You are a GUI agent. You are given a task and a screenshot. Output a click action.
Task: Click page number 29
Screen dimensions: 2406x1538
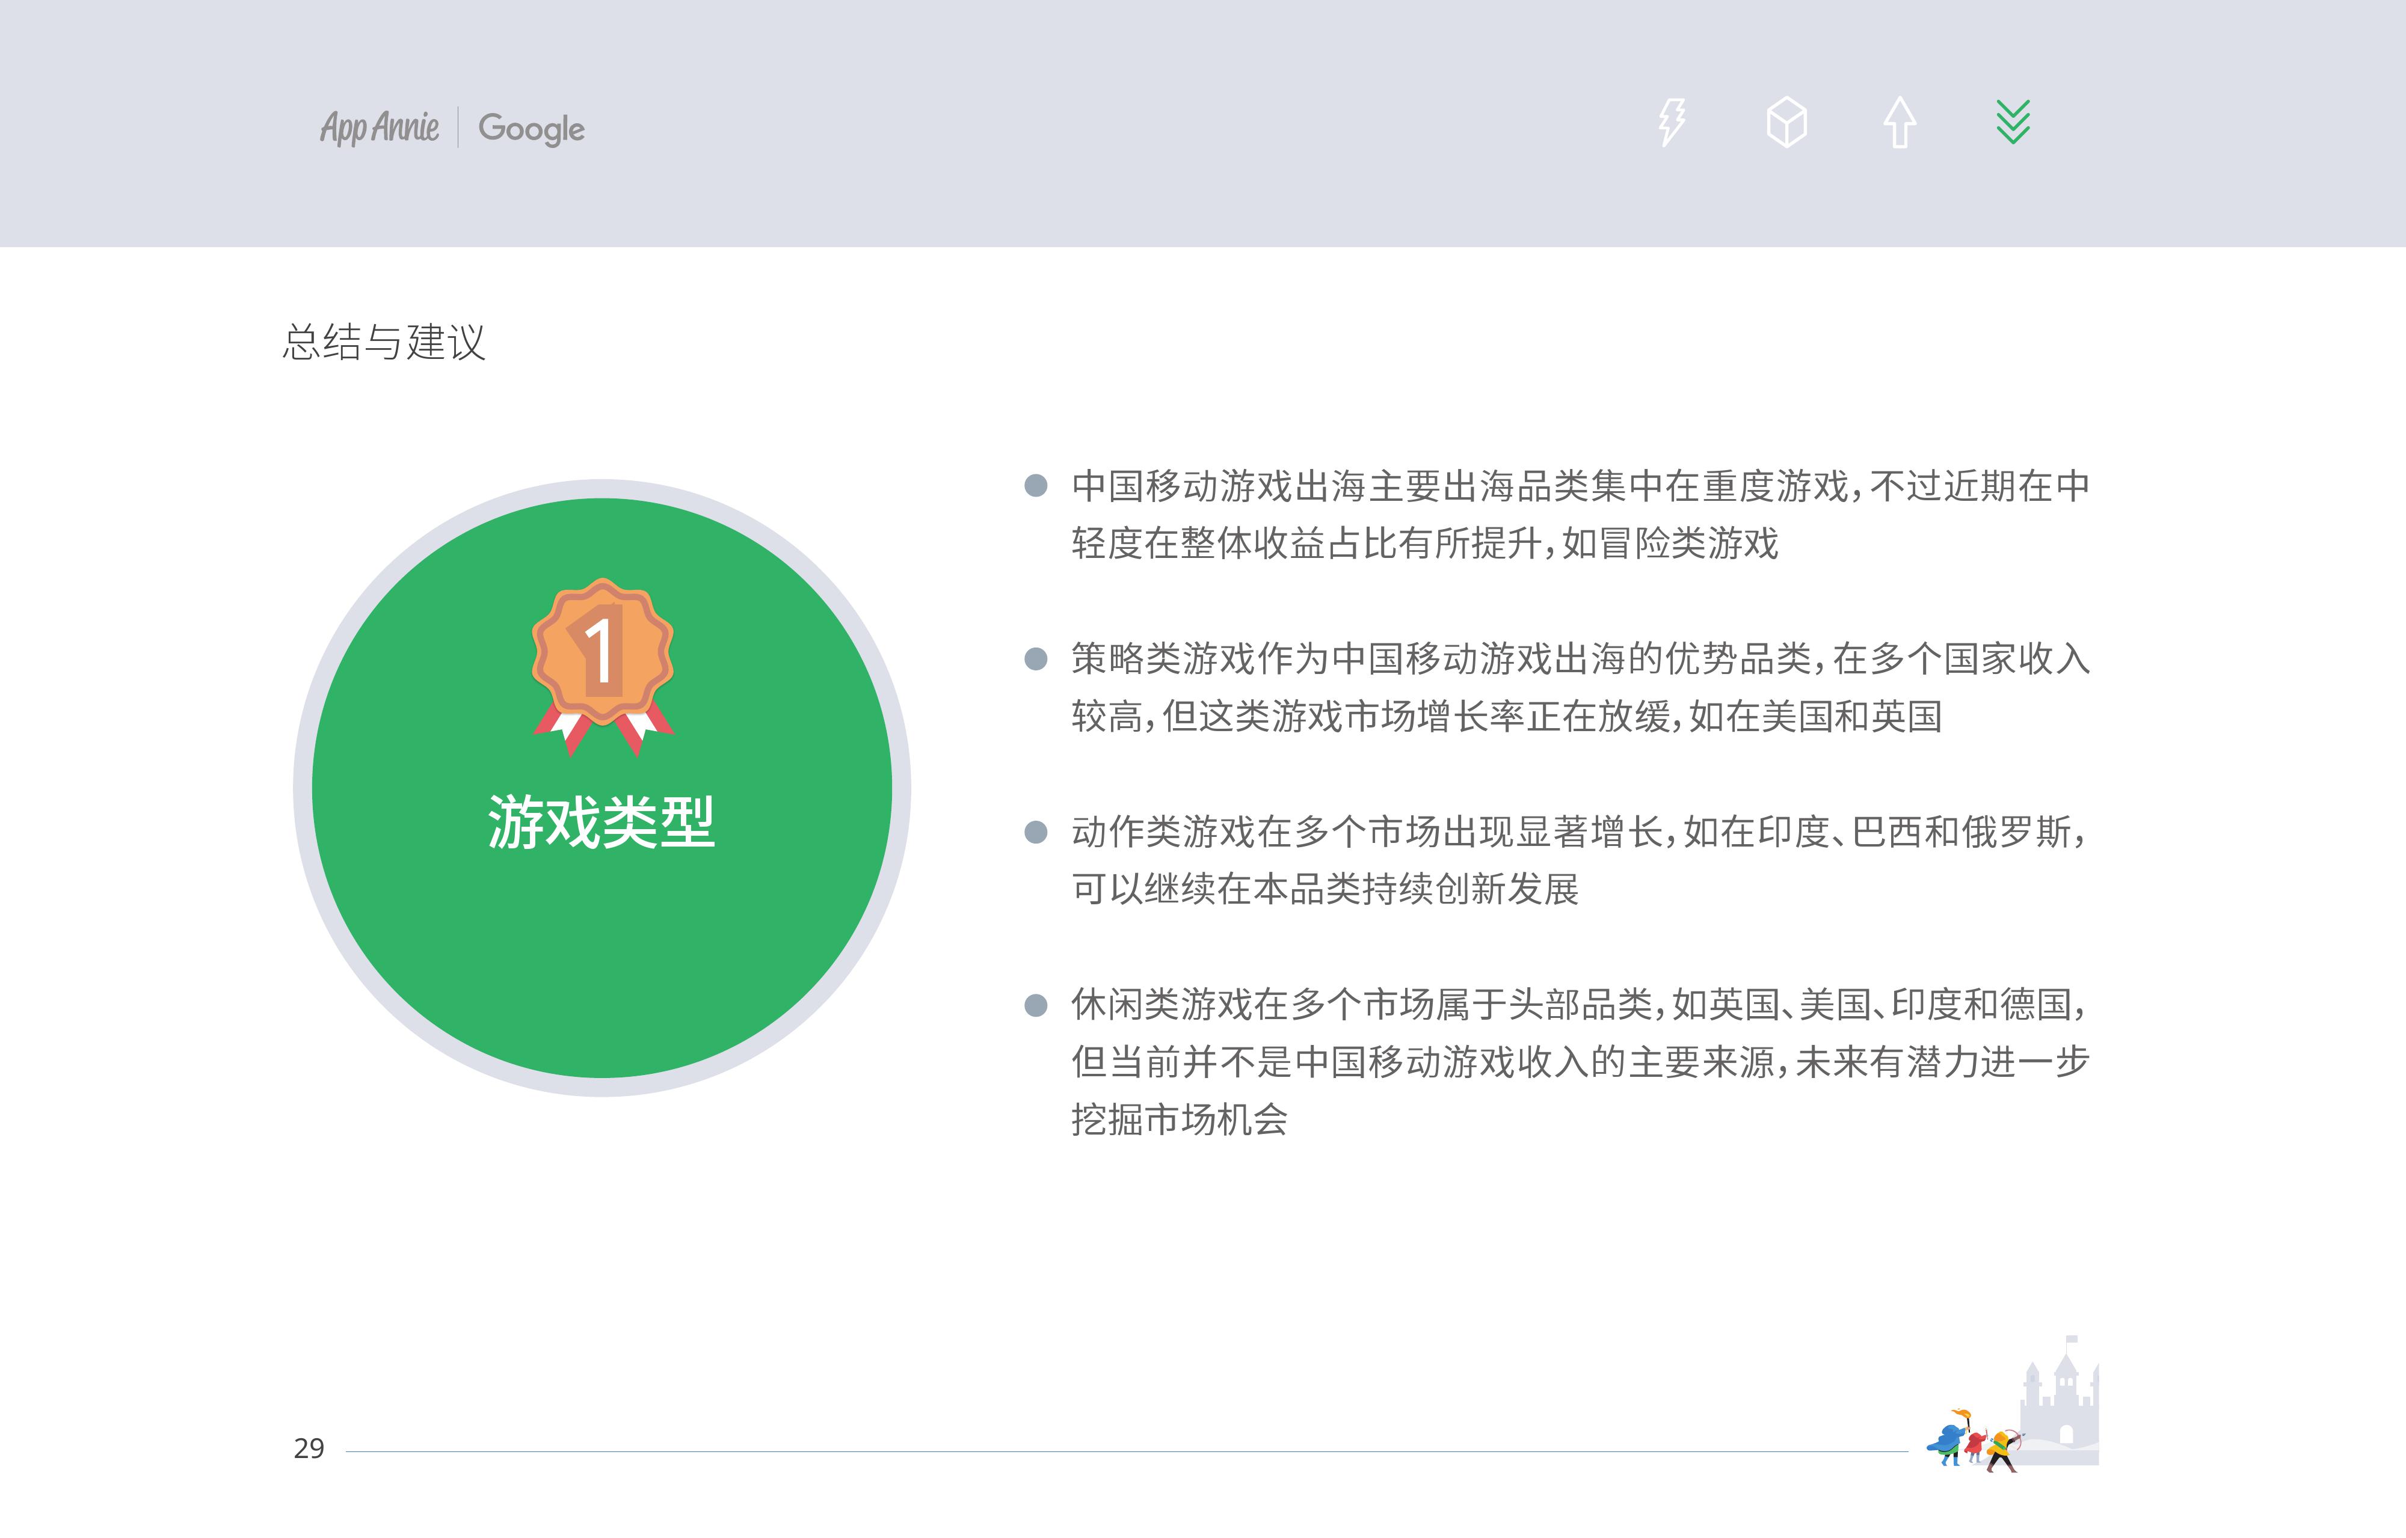pyautogui.click(x=309, y=1448)
